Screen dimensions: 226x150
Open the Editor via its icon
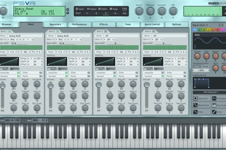[99, 9]
